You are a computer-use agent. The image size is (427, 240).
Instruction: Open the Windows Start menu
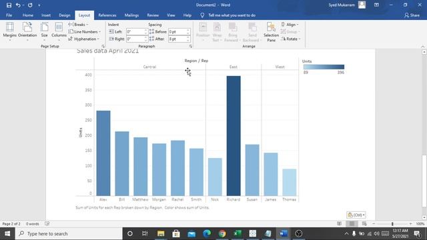7,233
